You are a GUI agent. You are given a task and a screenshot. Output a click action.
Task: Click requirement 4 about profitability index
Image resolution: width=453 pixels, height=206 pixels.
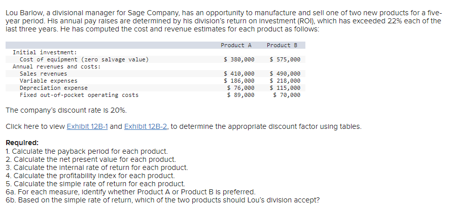tap(90, 176)
